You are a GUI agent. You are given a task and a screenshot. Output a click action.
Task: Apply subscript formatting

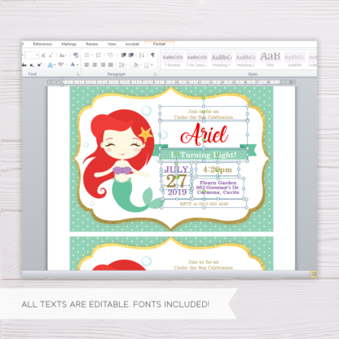point(32,65)
